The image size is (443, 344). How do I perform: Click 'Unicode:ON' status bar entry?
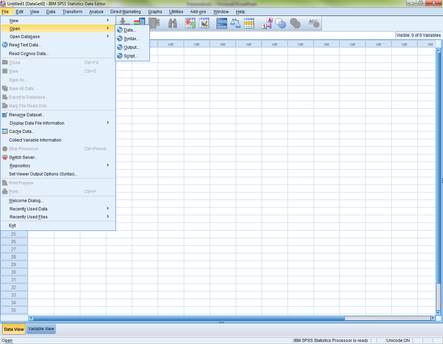(398, 341)
